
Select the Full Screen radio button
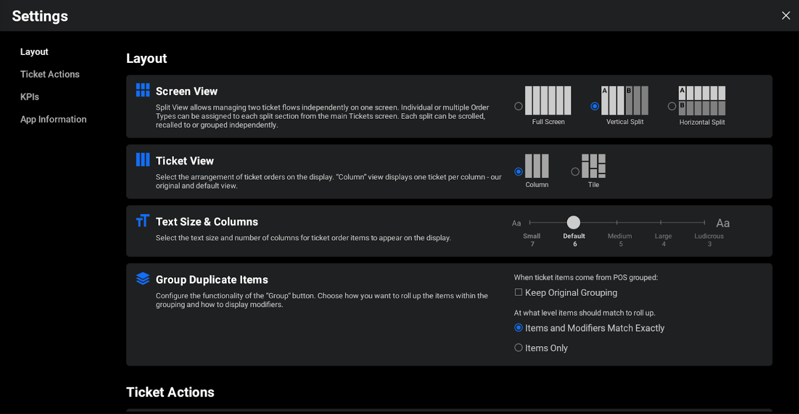(x=519, y=106)
